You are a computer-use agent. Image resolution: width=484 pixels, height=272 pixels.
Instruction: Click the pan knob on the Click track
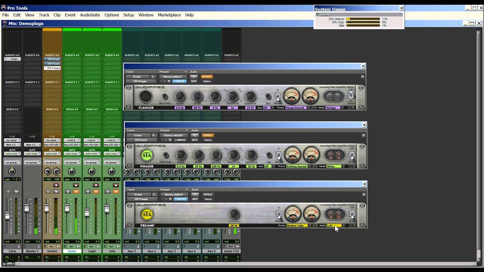click(x=12, y=172)
